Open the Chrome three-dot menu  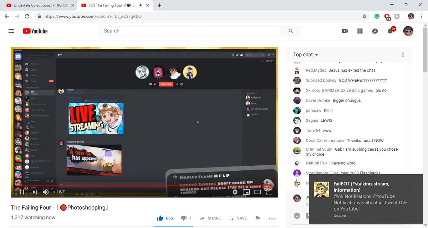pos(422,16)
